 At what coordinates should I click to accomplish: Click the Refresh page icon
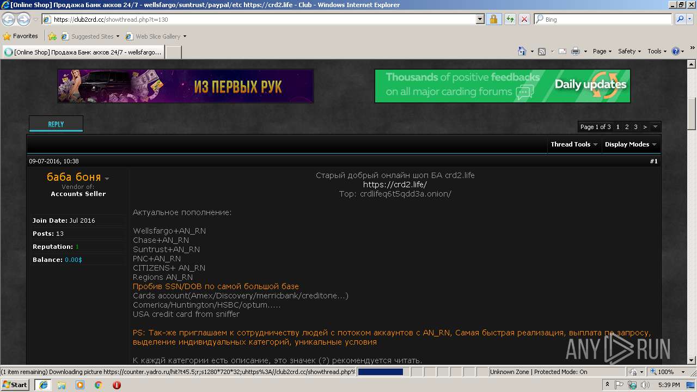pos(510,19)
